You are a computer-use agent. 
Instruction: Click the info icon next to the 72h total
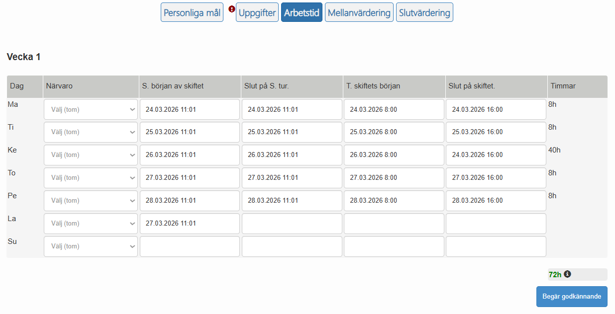click(568, 274)
